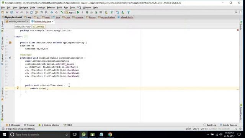Open the Structure side tool window
Image resolution: width=245 pixels, height=138 pixels.
tap(2, 43)
